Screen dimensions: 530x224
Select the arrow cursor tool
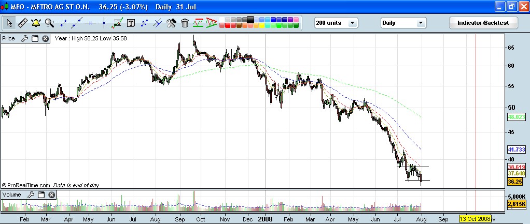(x=9, y=23)
